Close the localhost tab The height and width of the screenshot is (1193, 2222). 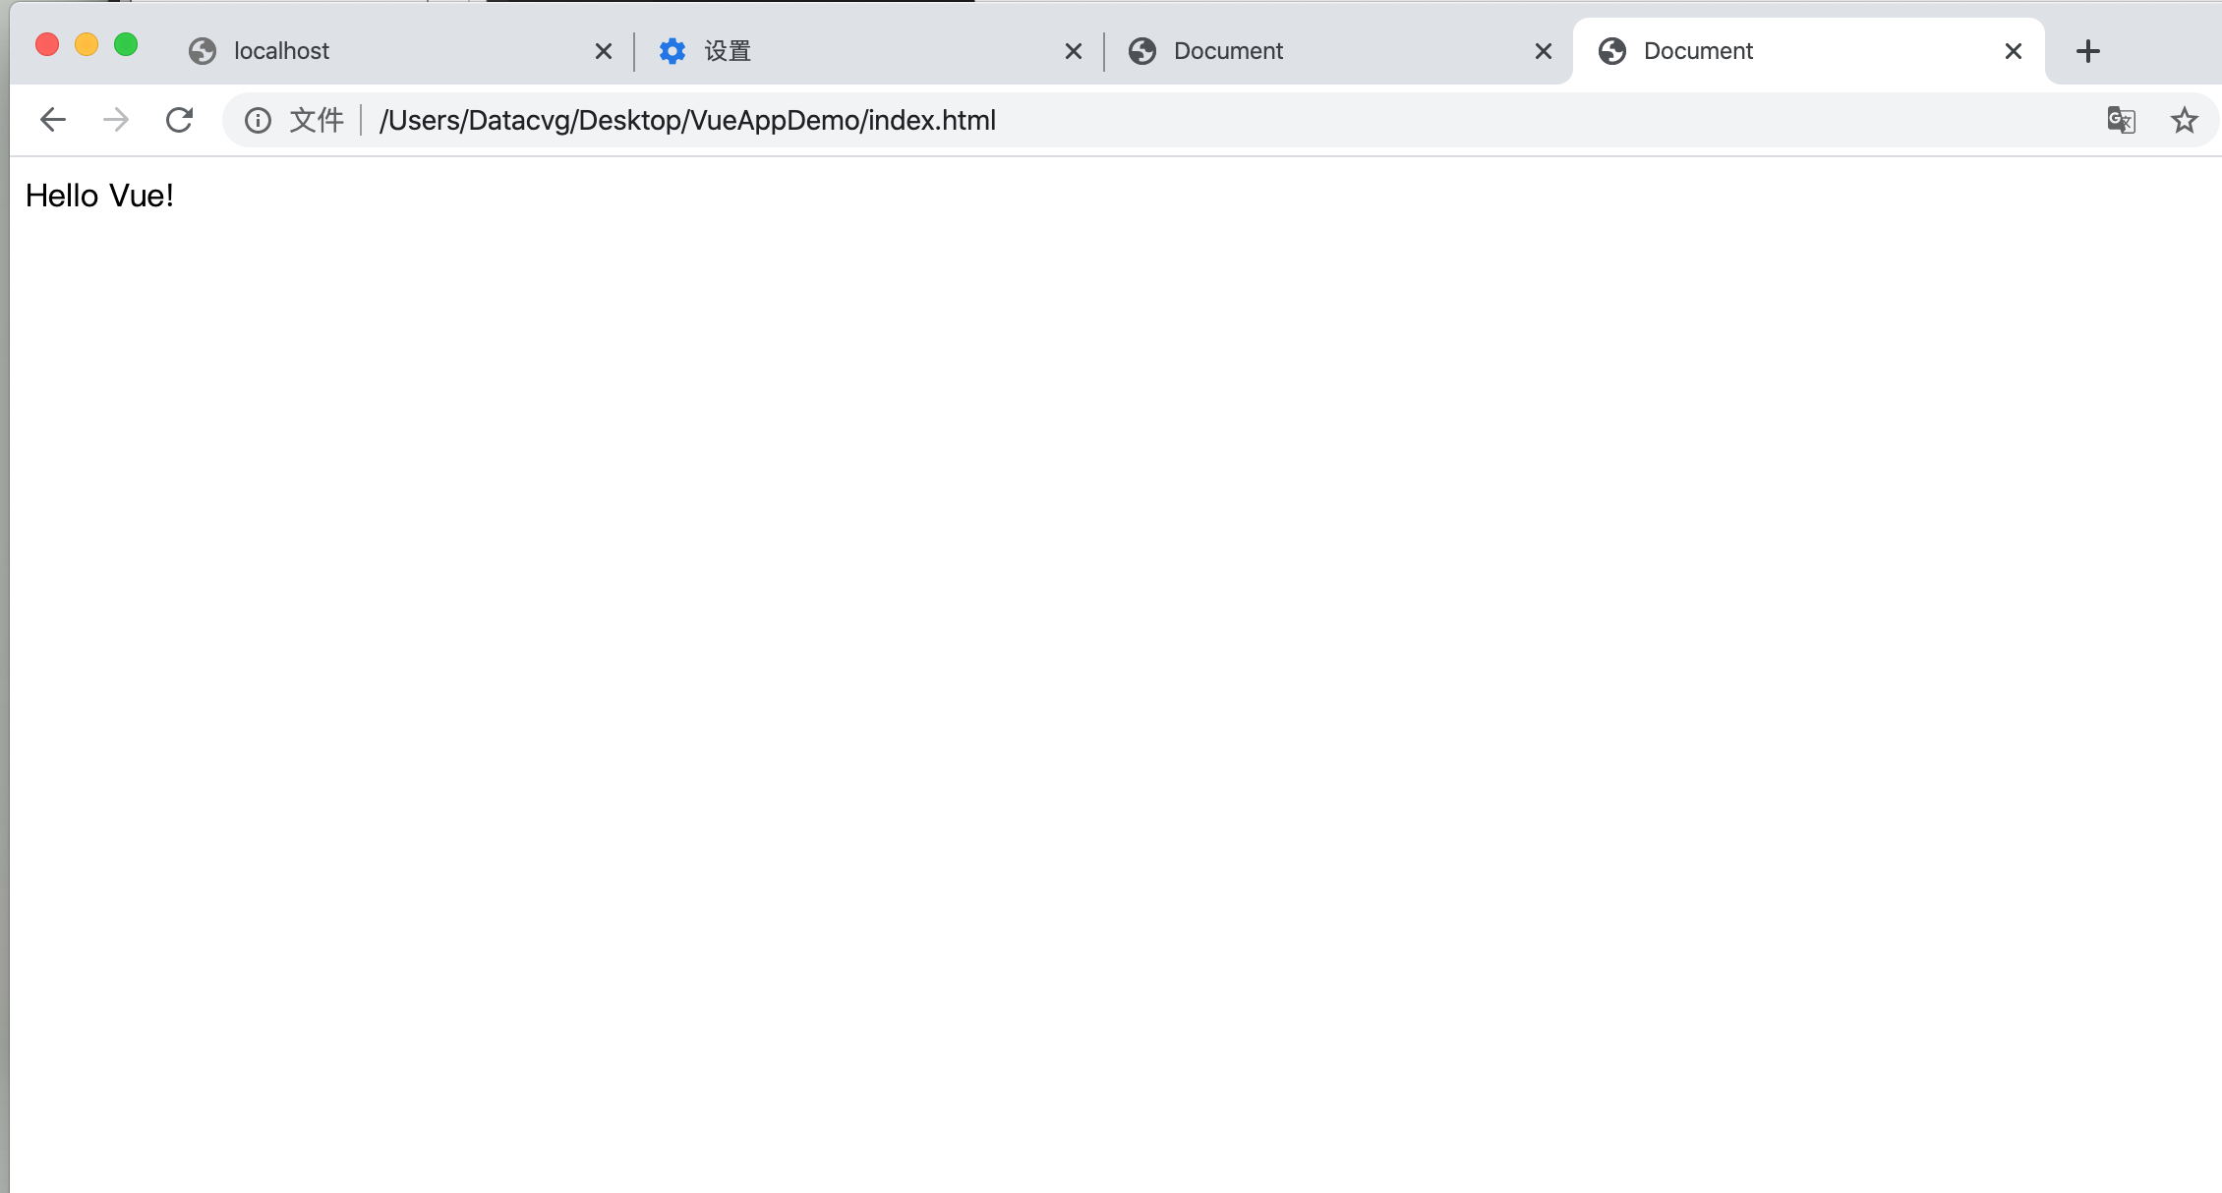coord(603,50)
